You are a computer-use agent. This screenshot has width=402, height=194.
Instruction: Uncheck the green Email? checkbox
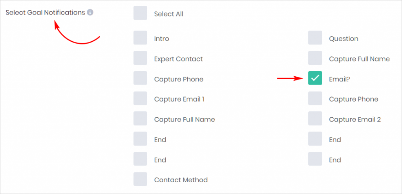[315, 78]
